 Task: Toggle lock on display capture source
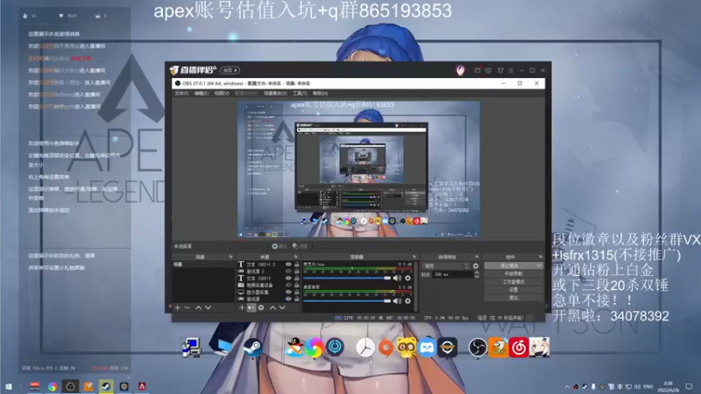[296, 292]
